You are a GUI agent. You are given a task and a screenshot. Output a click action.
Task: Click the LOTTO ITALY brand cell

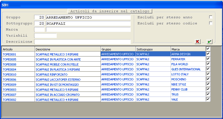[188, 74]
